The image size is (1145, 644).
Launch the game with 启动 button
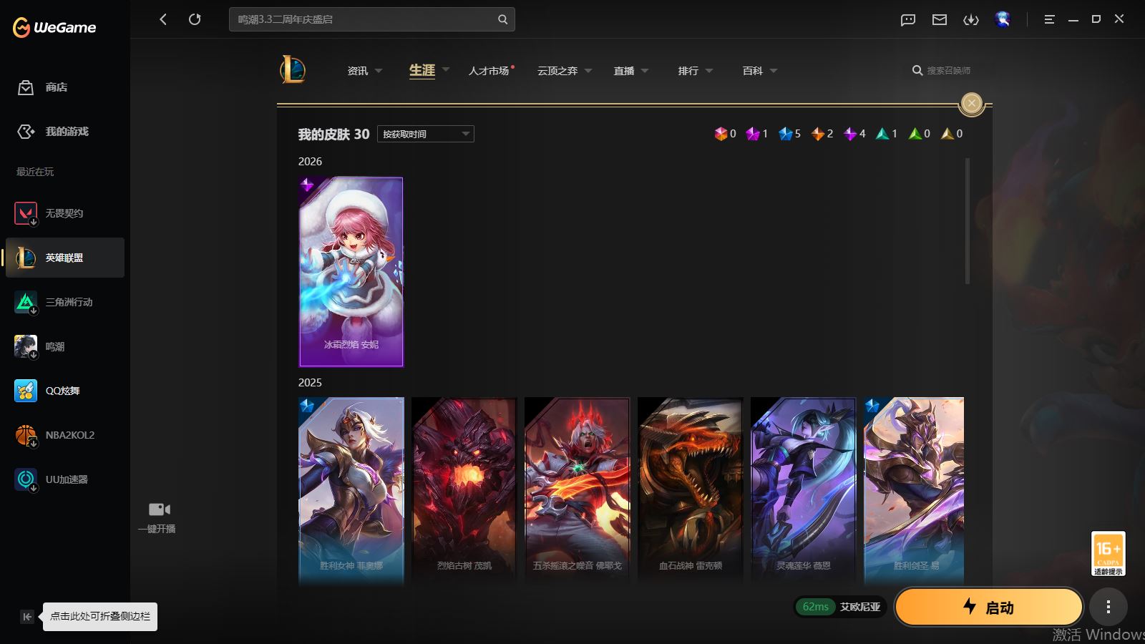[x=989, y=608]
